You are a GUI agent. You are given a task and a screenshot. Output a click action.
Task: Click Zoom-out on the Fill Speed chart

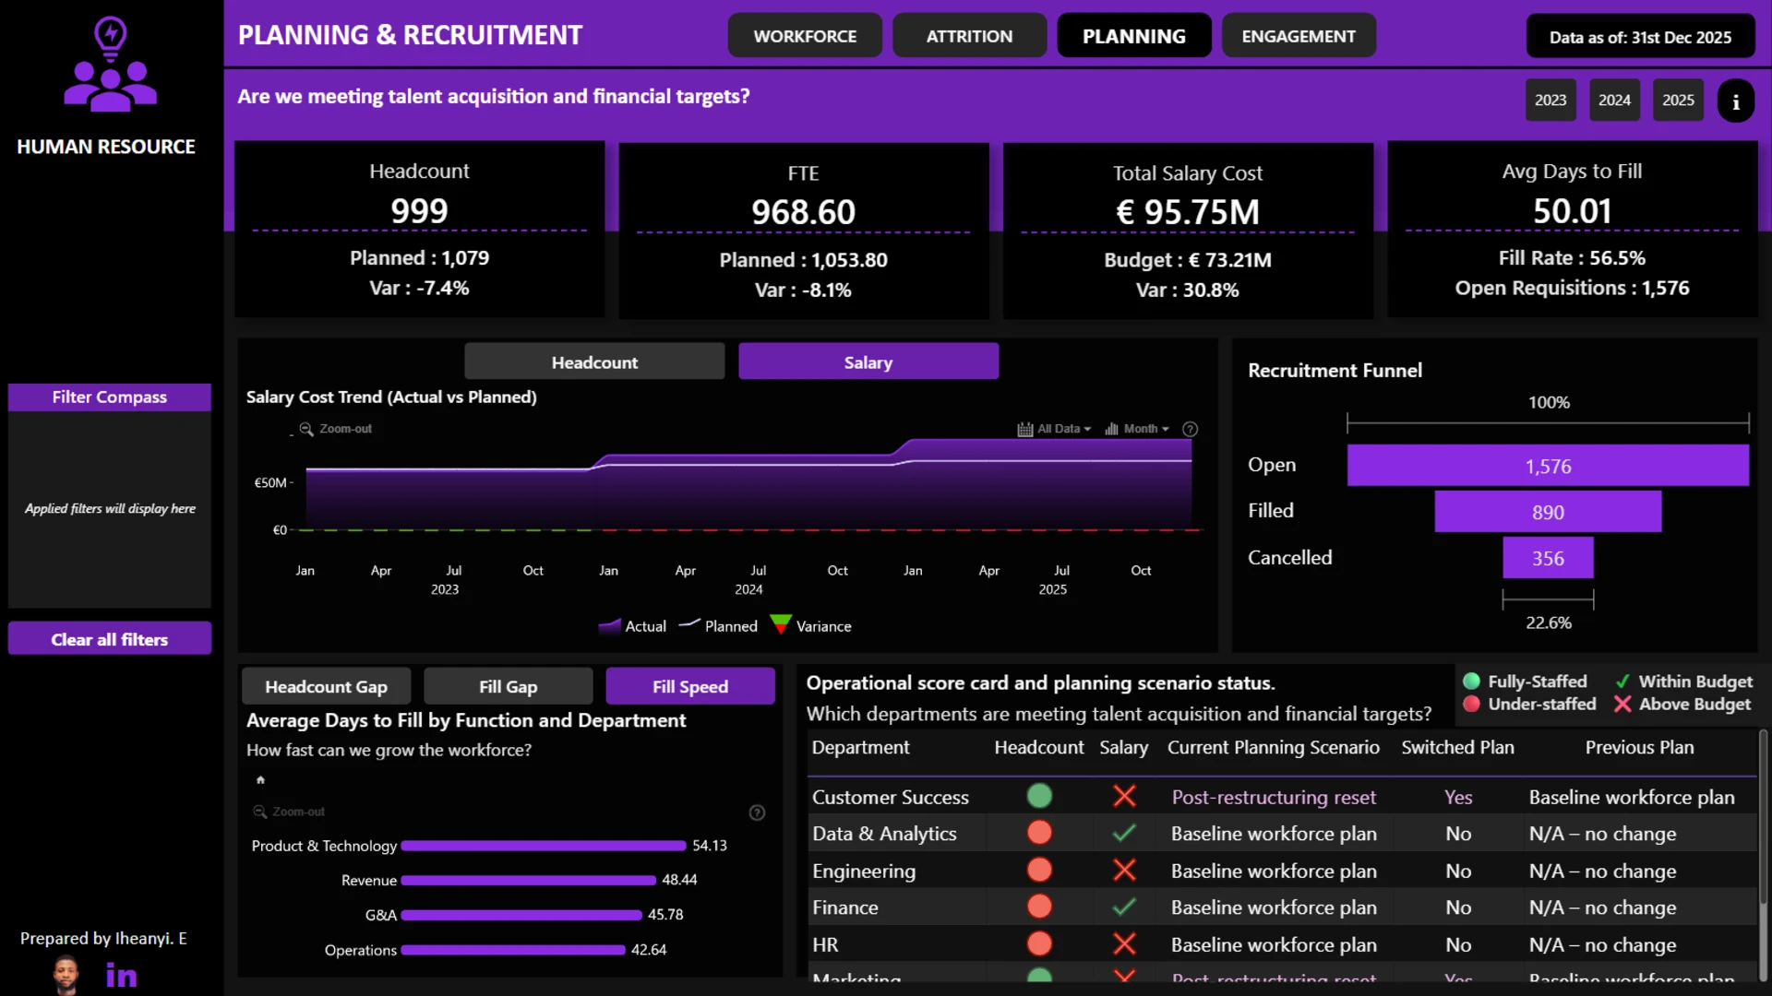pos(289,812)
